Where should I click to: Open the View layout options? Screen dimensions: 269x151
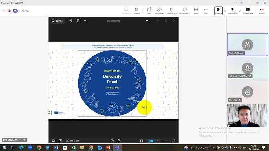coord(196,11)
